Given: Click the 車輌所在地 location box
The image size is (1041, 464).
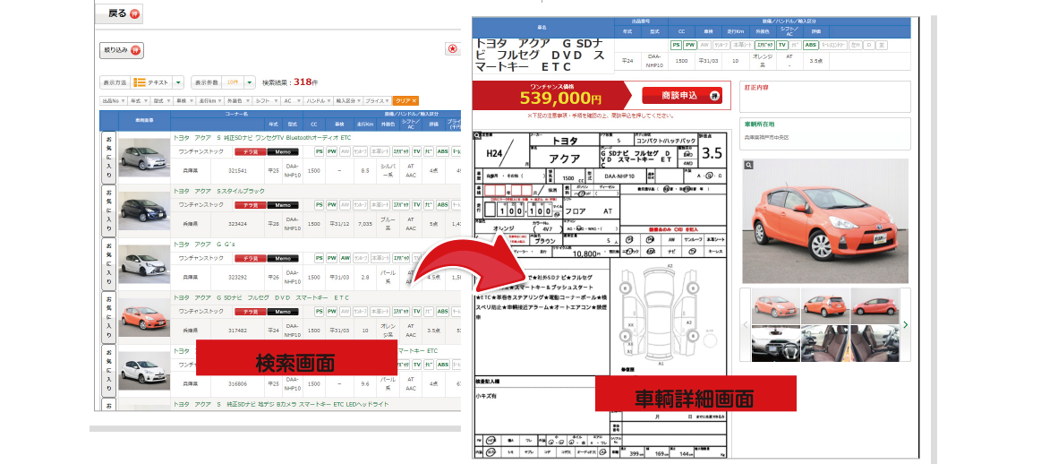Looking at the screenshot, I should (x=825, y=132).
